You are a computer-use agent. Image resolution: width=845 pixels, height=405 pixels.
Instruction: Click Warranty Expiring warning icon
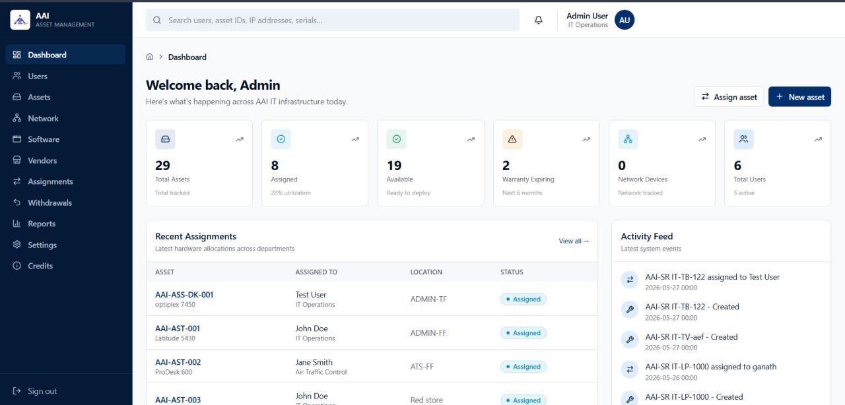click(512, 139)
